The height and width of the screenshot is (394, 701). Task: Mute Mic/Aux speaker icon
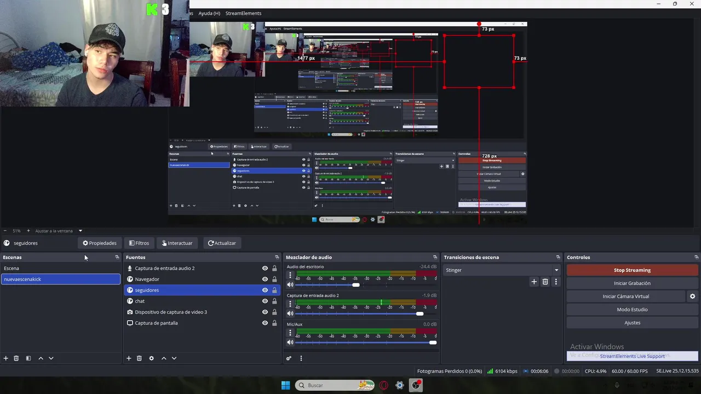pos(290,343)
